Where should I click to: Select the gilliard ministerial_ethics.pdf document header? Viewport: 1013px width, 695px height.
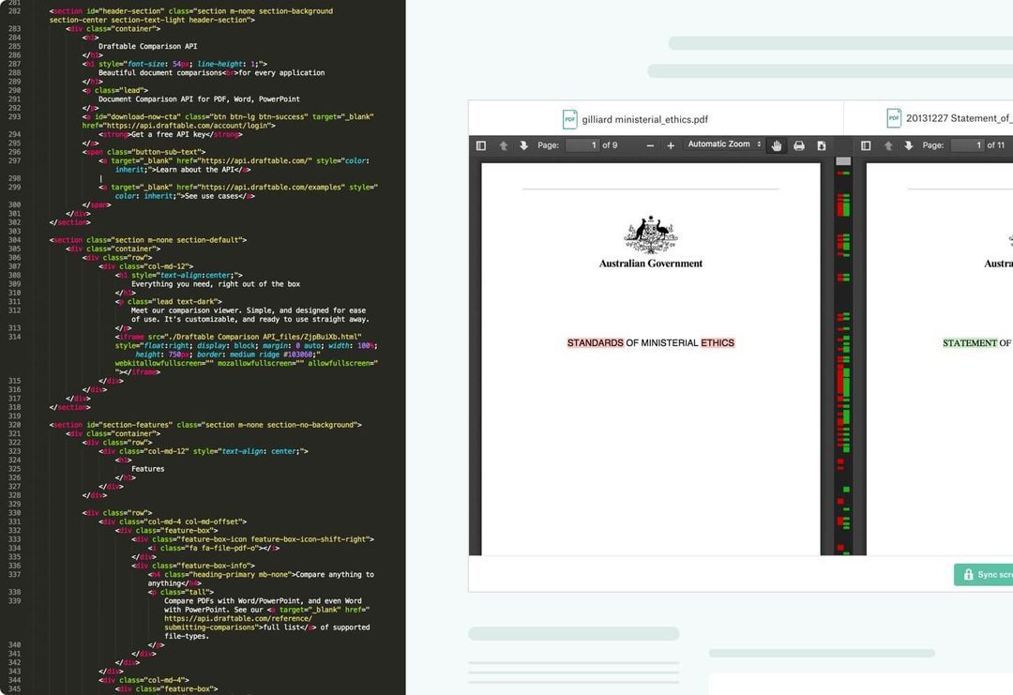[643, 119]
